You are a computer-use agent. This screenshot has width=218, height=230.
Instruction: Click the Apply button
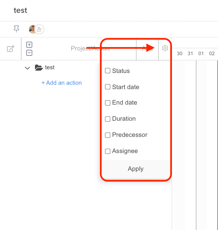(136, 169)
